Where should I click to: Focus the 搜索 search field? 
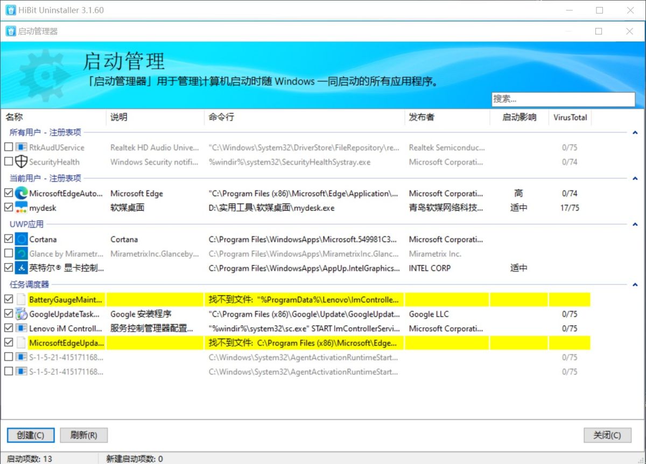tap(563, 99)
